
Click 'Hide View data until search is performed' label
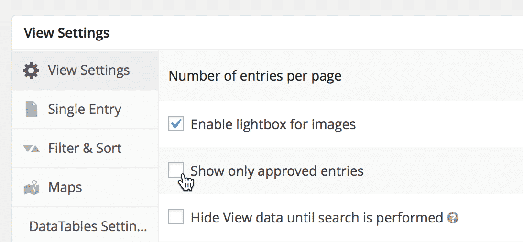tap(316, 218)
